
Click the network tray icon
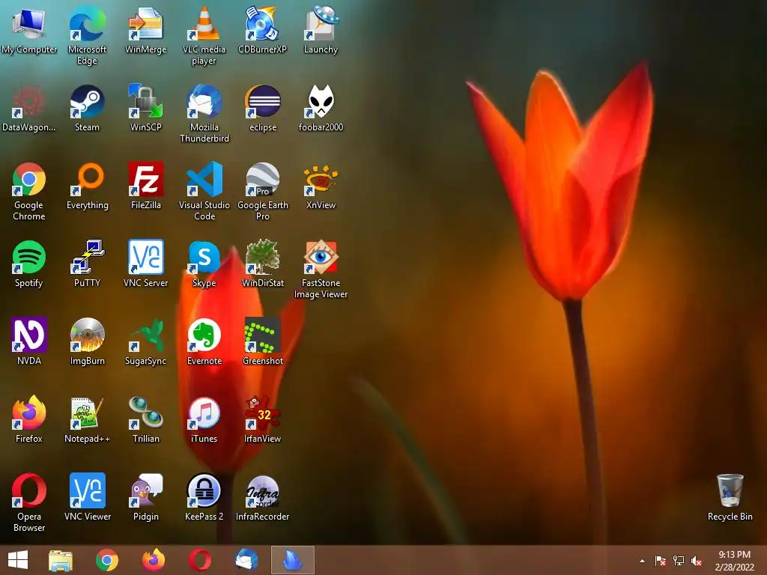(679, 561)
